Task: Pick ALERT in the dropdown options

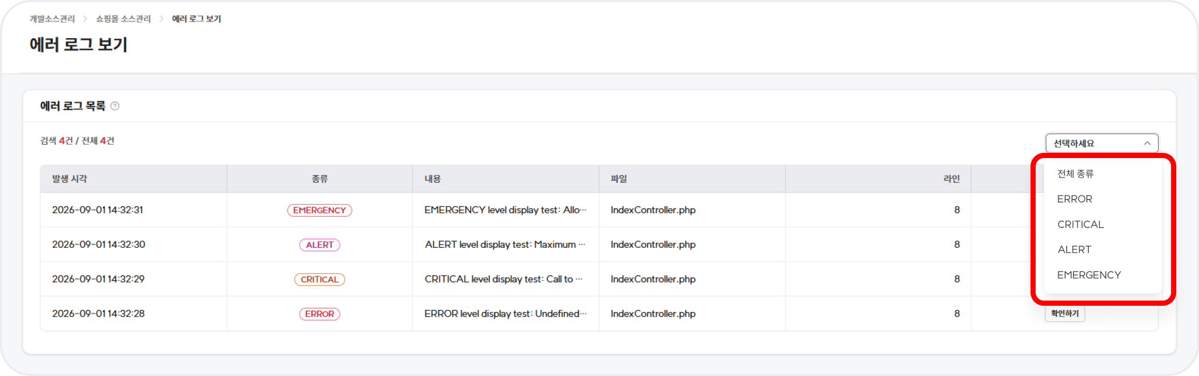Action: (x=1074, y=249)
